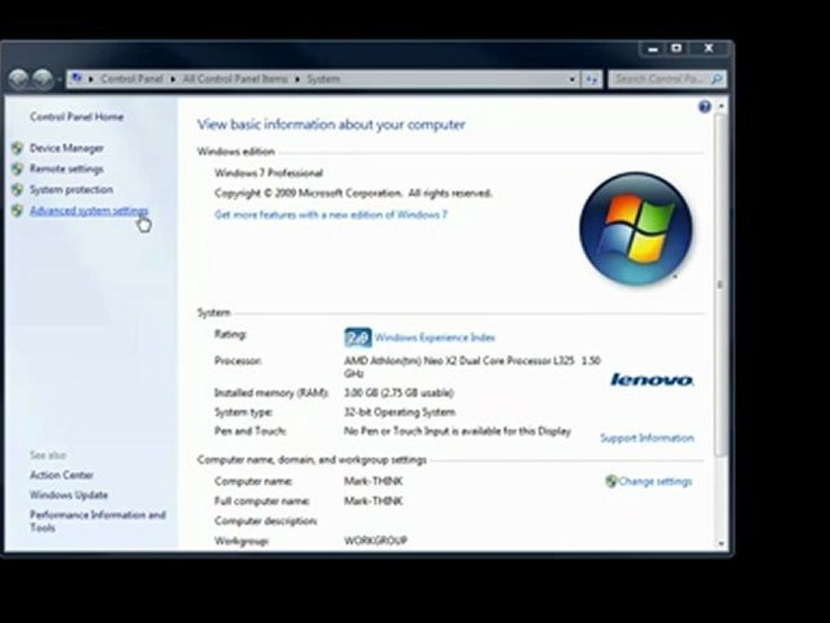Click the shield icon beside Advanced system settings
The width and height of the screenshot is (830, 623).
[x=17, y=210]
